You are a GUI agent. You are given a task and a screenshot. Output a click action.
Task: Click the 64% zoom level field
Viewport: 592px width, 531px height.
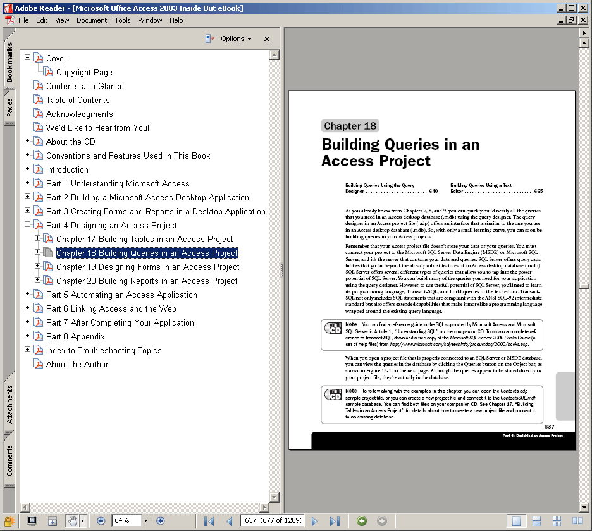coord(126,521)
